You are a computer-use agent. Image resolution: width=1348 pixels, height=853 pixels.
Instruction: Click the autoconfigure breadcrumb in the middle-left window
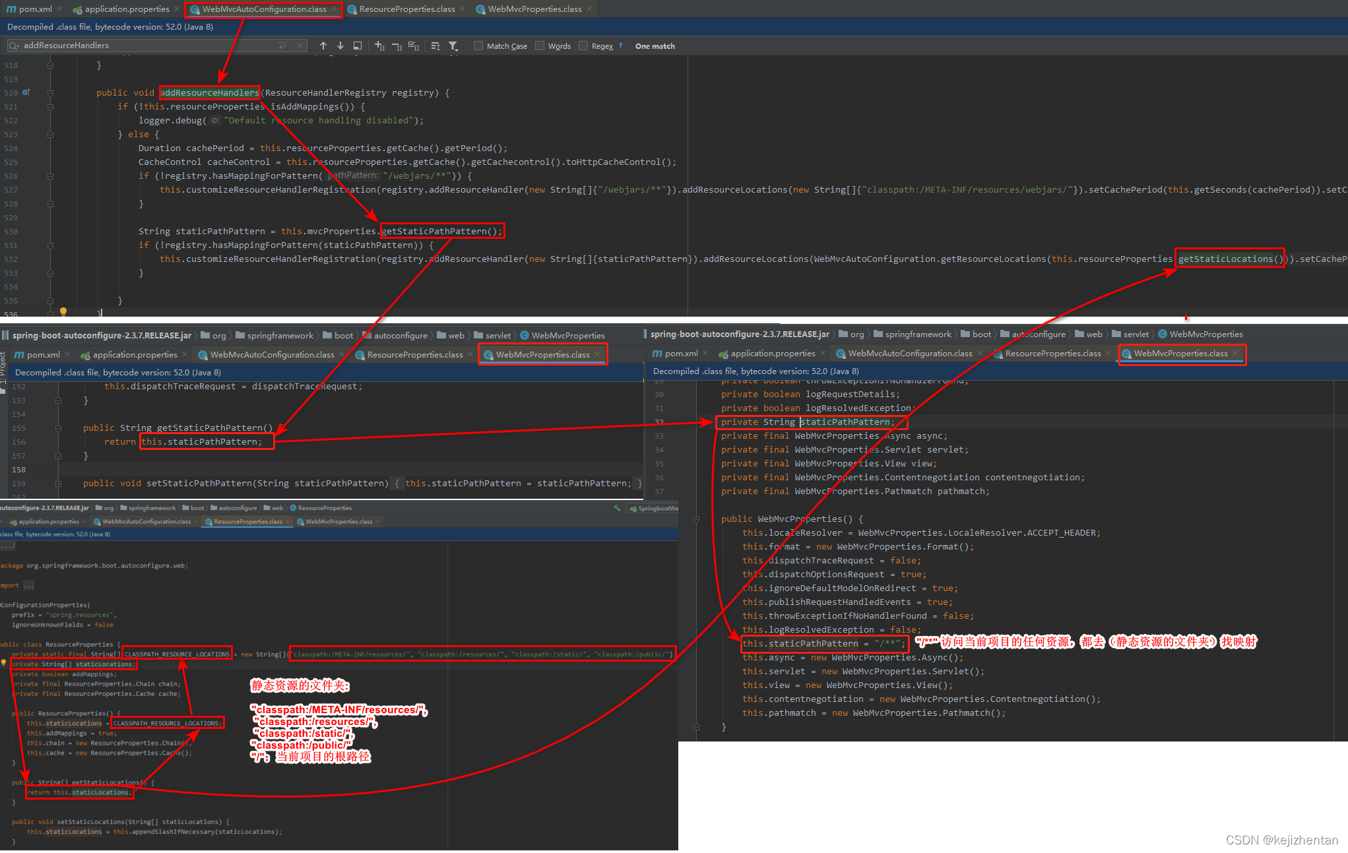pyautogui.click(x=395, y=335)
